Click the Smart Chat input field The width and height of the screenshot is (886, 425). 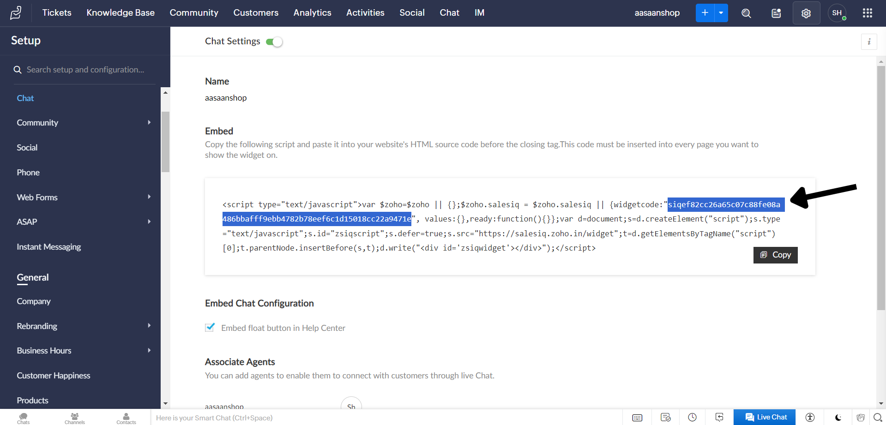coord(386,418)
